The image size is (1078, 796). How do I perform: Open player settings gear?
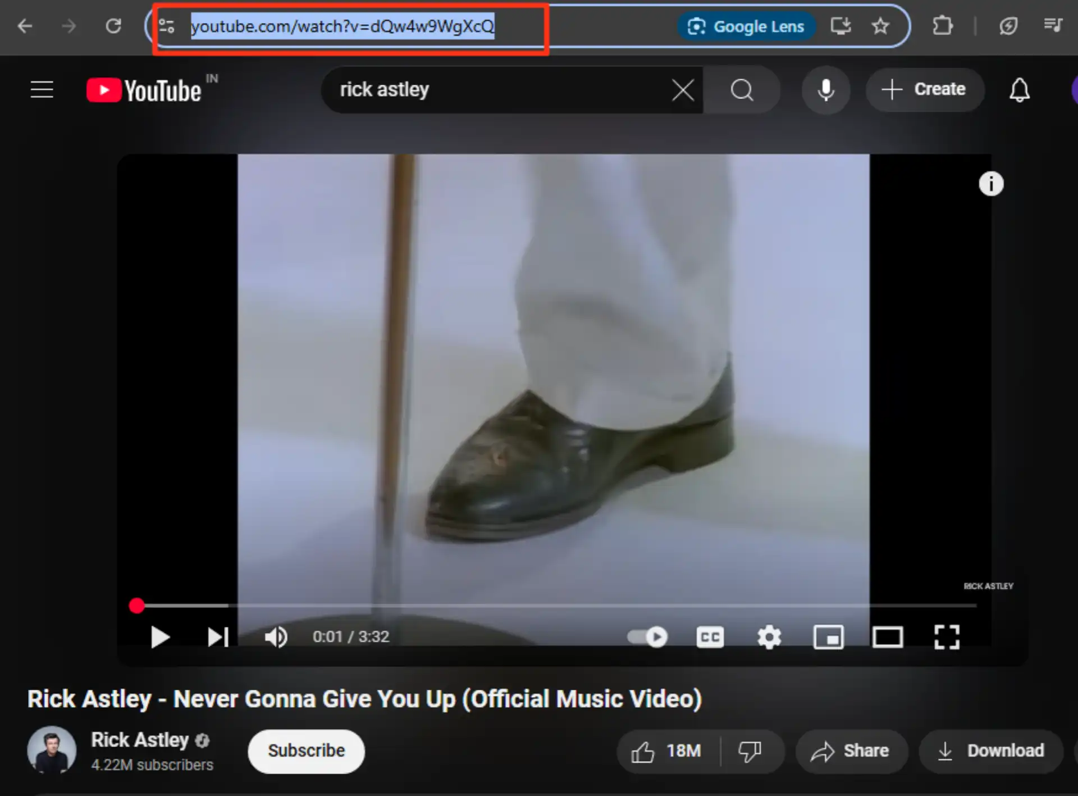769,637
